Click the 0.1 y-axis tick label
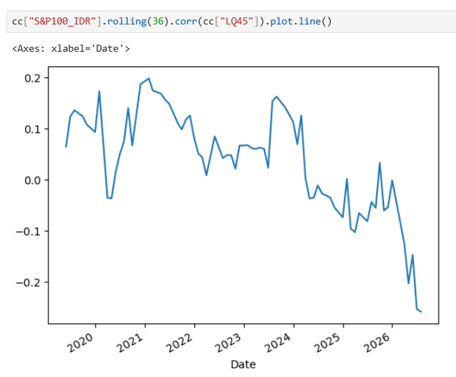This screenshot has width=456, height=377. tap(33, 129)
